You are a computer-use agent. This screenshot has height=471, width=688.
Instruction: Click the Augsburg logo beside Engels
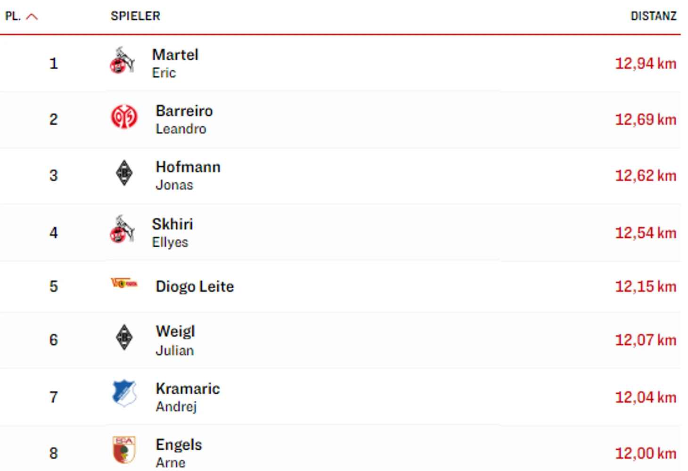coord(124,450)
